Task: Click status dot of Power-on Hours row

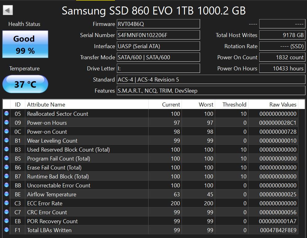Action: click(x=6, y=122)
